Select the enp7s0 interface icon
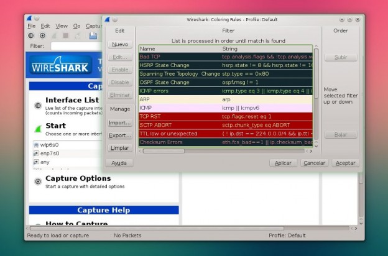This screenshot has height=256, width=388. click(x=36, y=153)
